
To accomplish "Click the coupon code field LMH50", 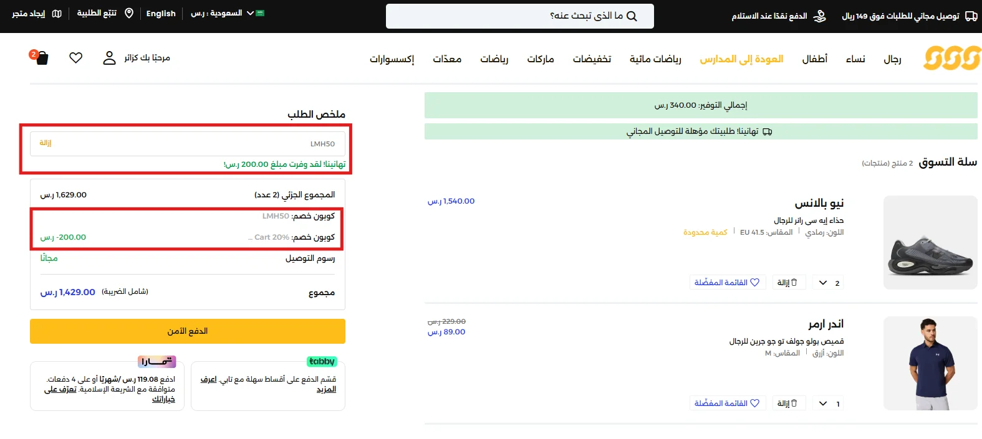I will 188,144.
